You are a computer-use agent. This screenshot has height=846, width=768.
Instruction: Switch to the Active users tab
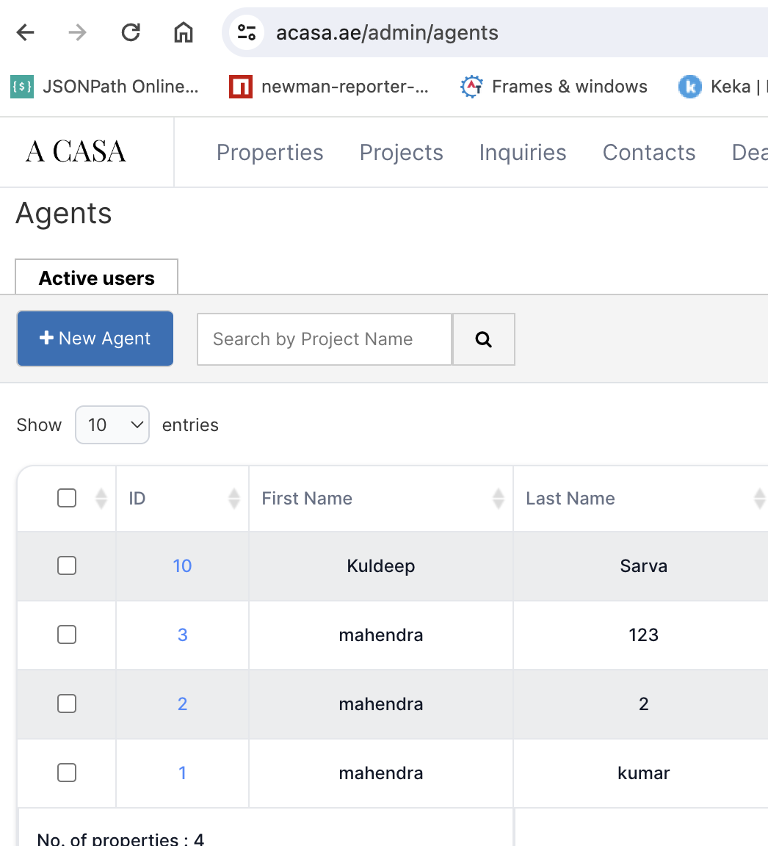click(x=97, y=278)
